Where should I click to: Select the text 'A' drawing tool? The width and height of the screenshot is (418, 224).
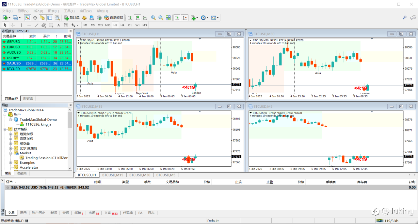click(x=58, y=25)
